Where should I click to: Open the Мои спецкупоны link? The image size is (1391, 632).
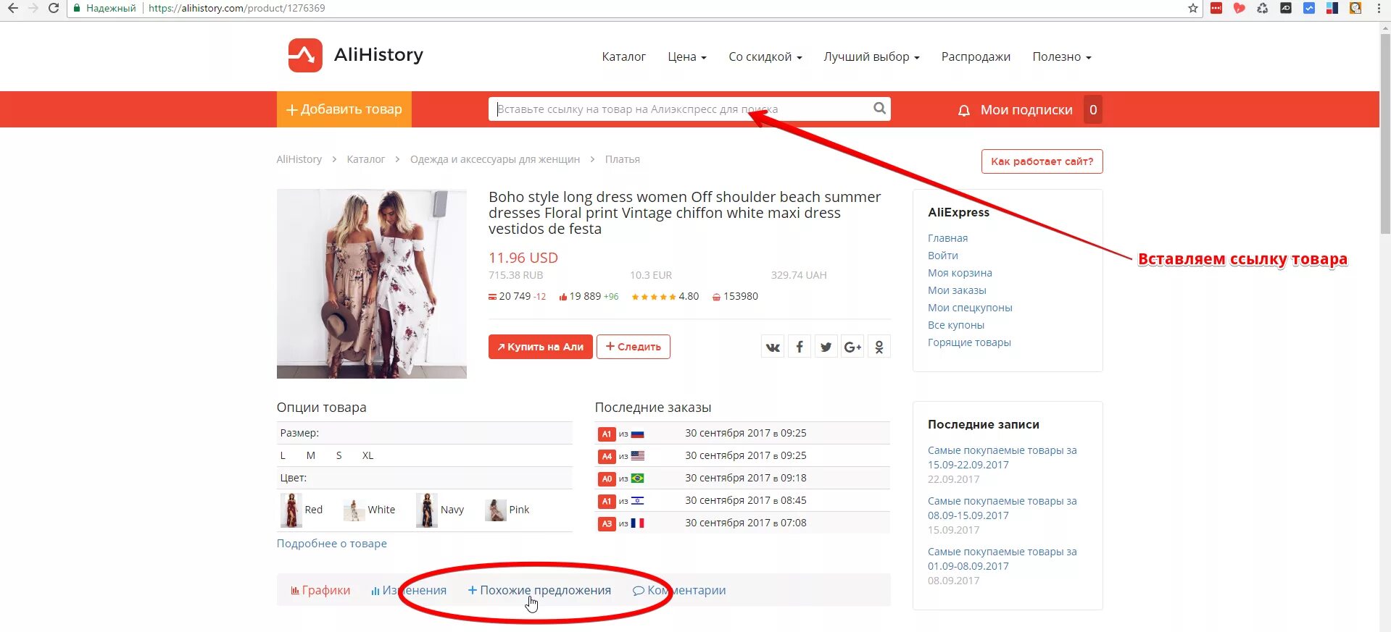(970, 308)
